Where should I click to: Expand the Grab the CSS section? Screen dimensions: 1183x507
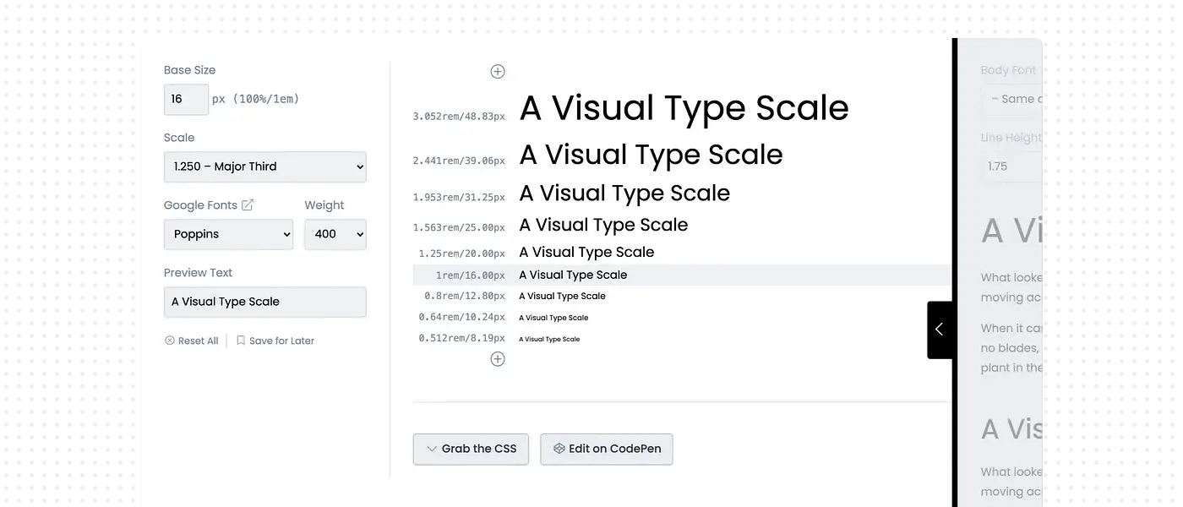[470, 449]
